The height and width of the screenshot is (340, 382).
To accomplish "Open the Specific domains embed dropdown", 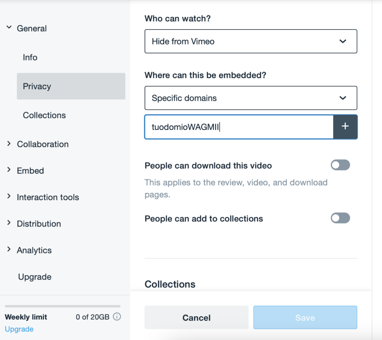I will [x=251, y=98].
